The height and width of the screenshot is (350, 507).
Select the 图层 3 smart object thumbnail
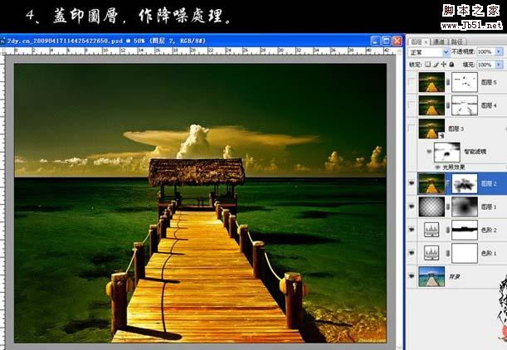pyautogui.click(x=431, y=129)
